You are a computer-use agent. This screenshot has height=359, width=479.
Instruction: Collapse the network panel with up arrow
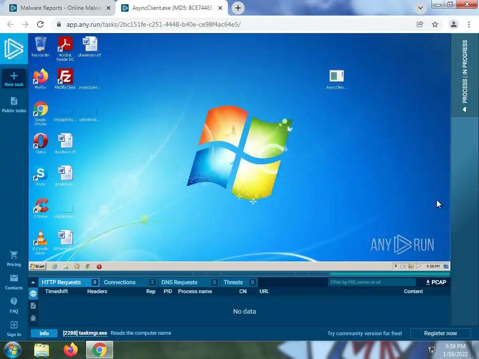pos(33,282)
